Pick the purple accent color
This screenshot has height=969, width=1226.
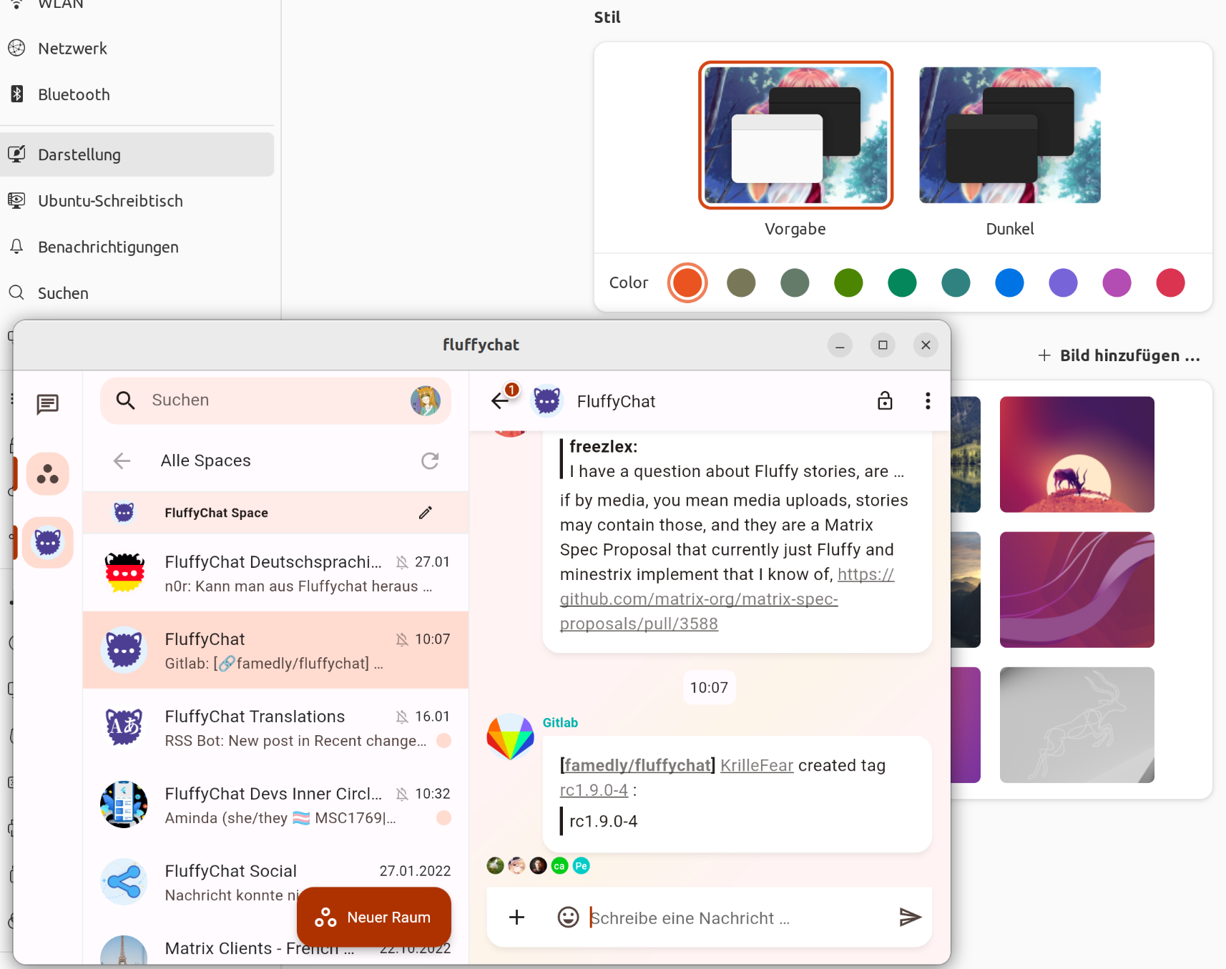(x=1062, y=282)
